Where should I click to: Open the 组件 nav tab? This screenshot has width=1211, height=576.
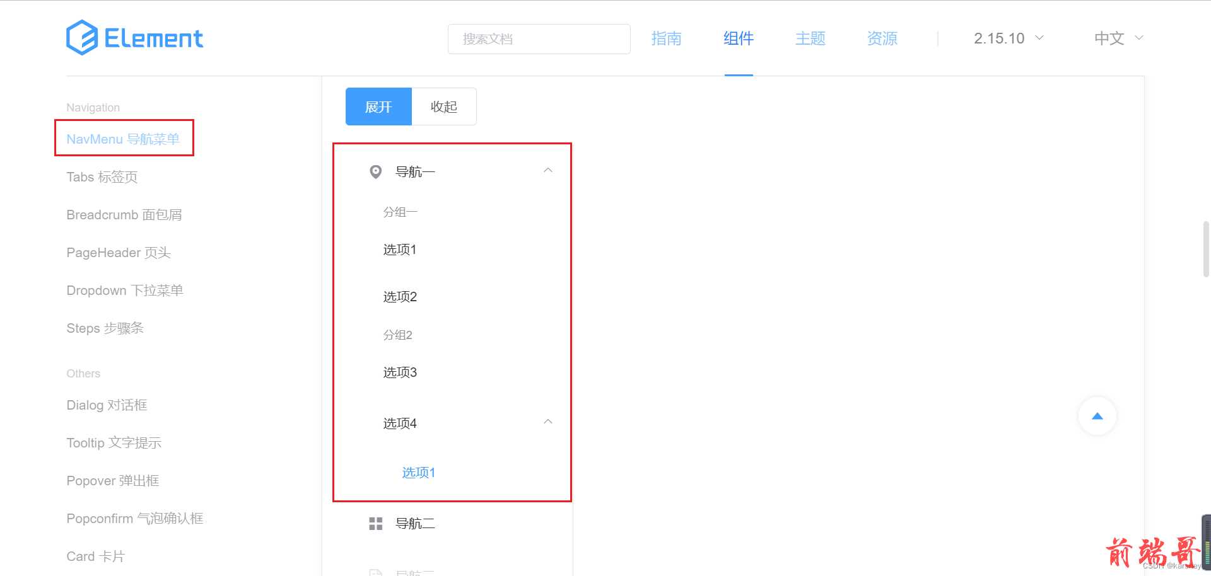[739, 38]
